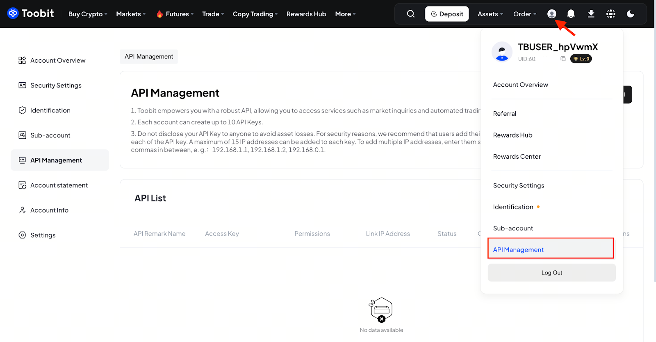Click the Settings gear sidebar icon
This screenshot has width=656, height=342.
(22, 235)
